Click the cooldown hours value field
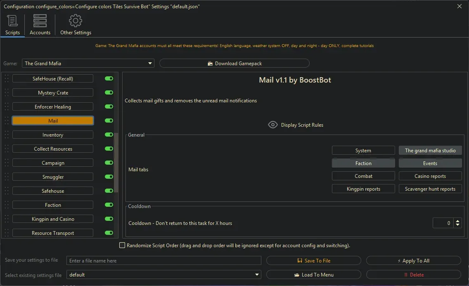Image resolution: width=469 pixels, height=286 pixels. (x=443, y=223)
